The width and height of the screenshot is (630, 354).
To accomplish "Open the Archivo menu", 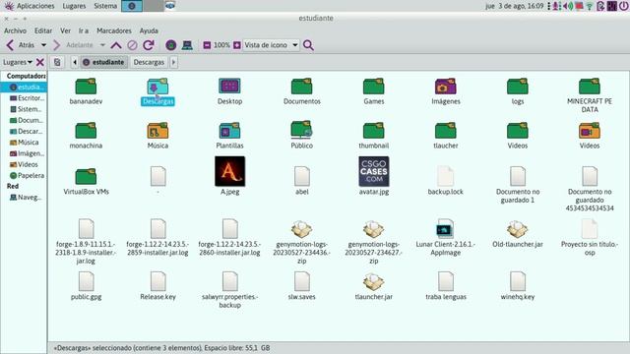I will point(16,30).
